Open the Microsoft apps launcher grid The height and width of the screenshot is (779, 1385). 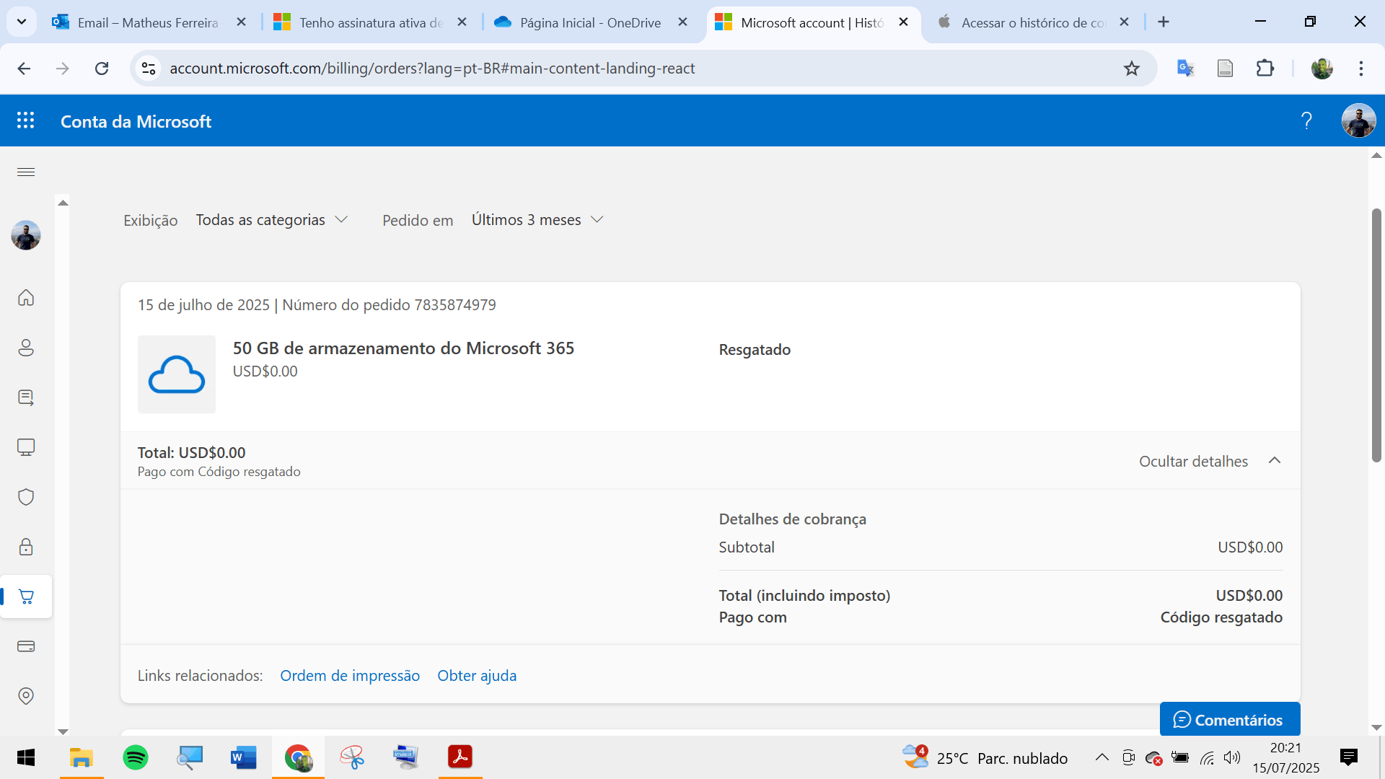26,120
